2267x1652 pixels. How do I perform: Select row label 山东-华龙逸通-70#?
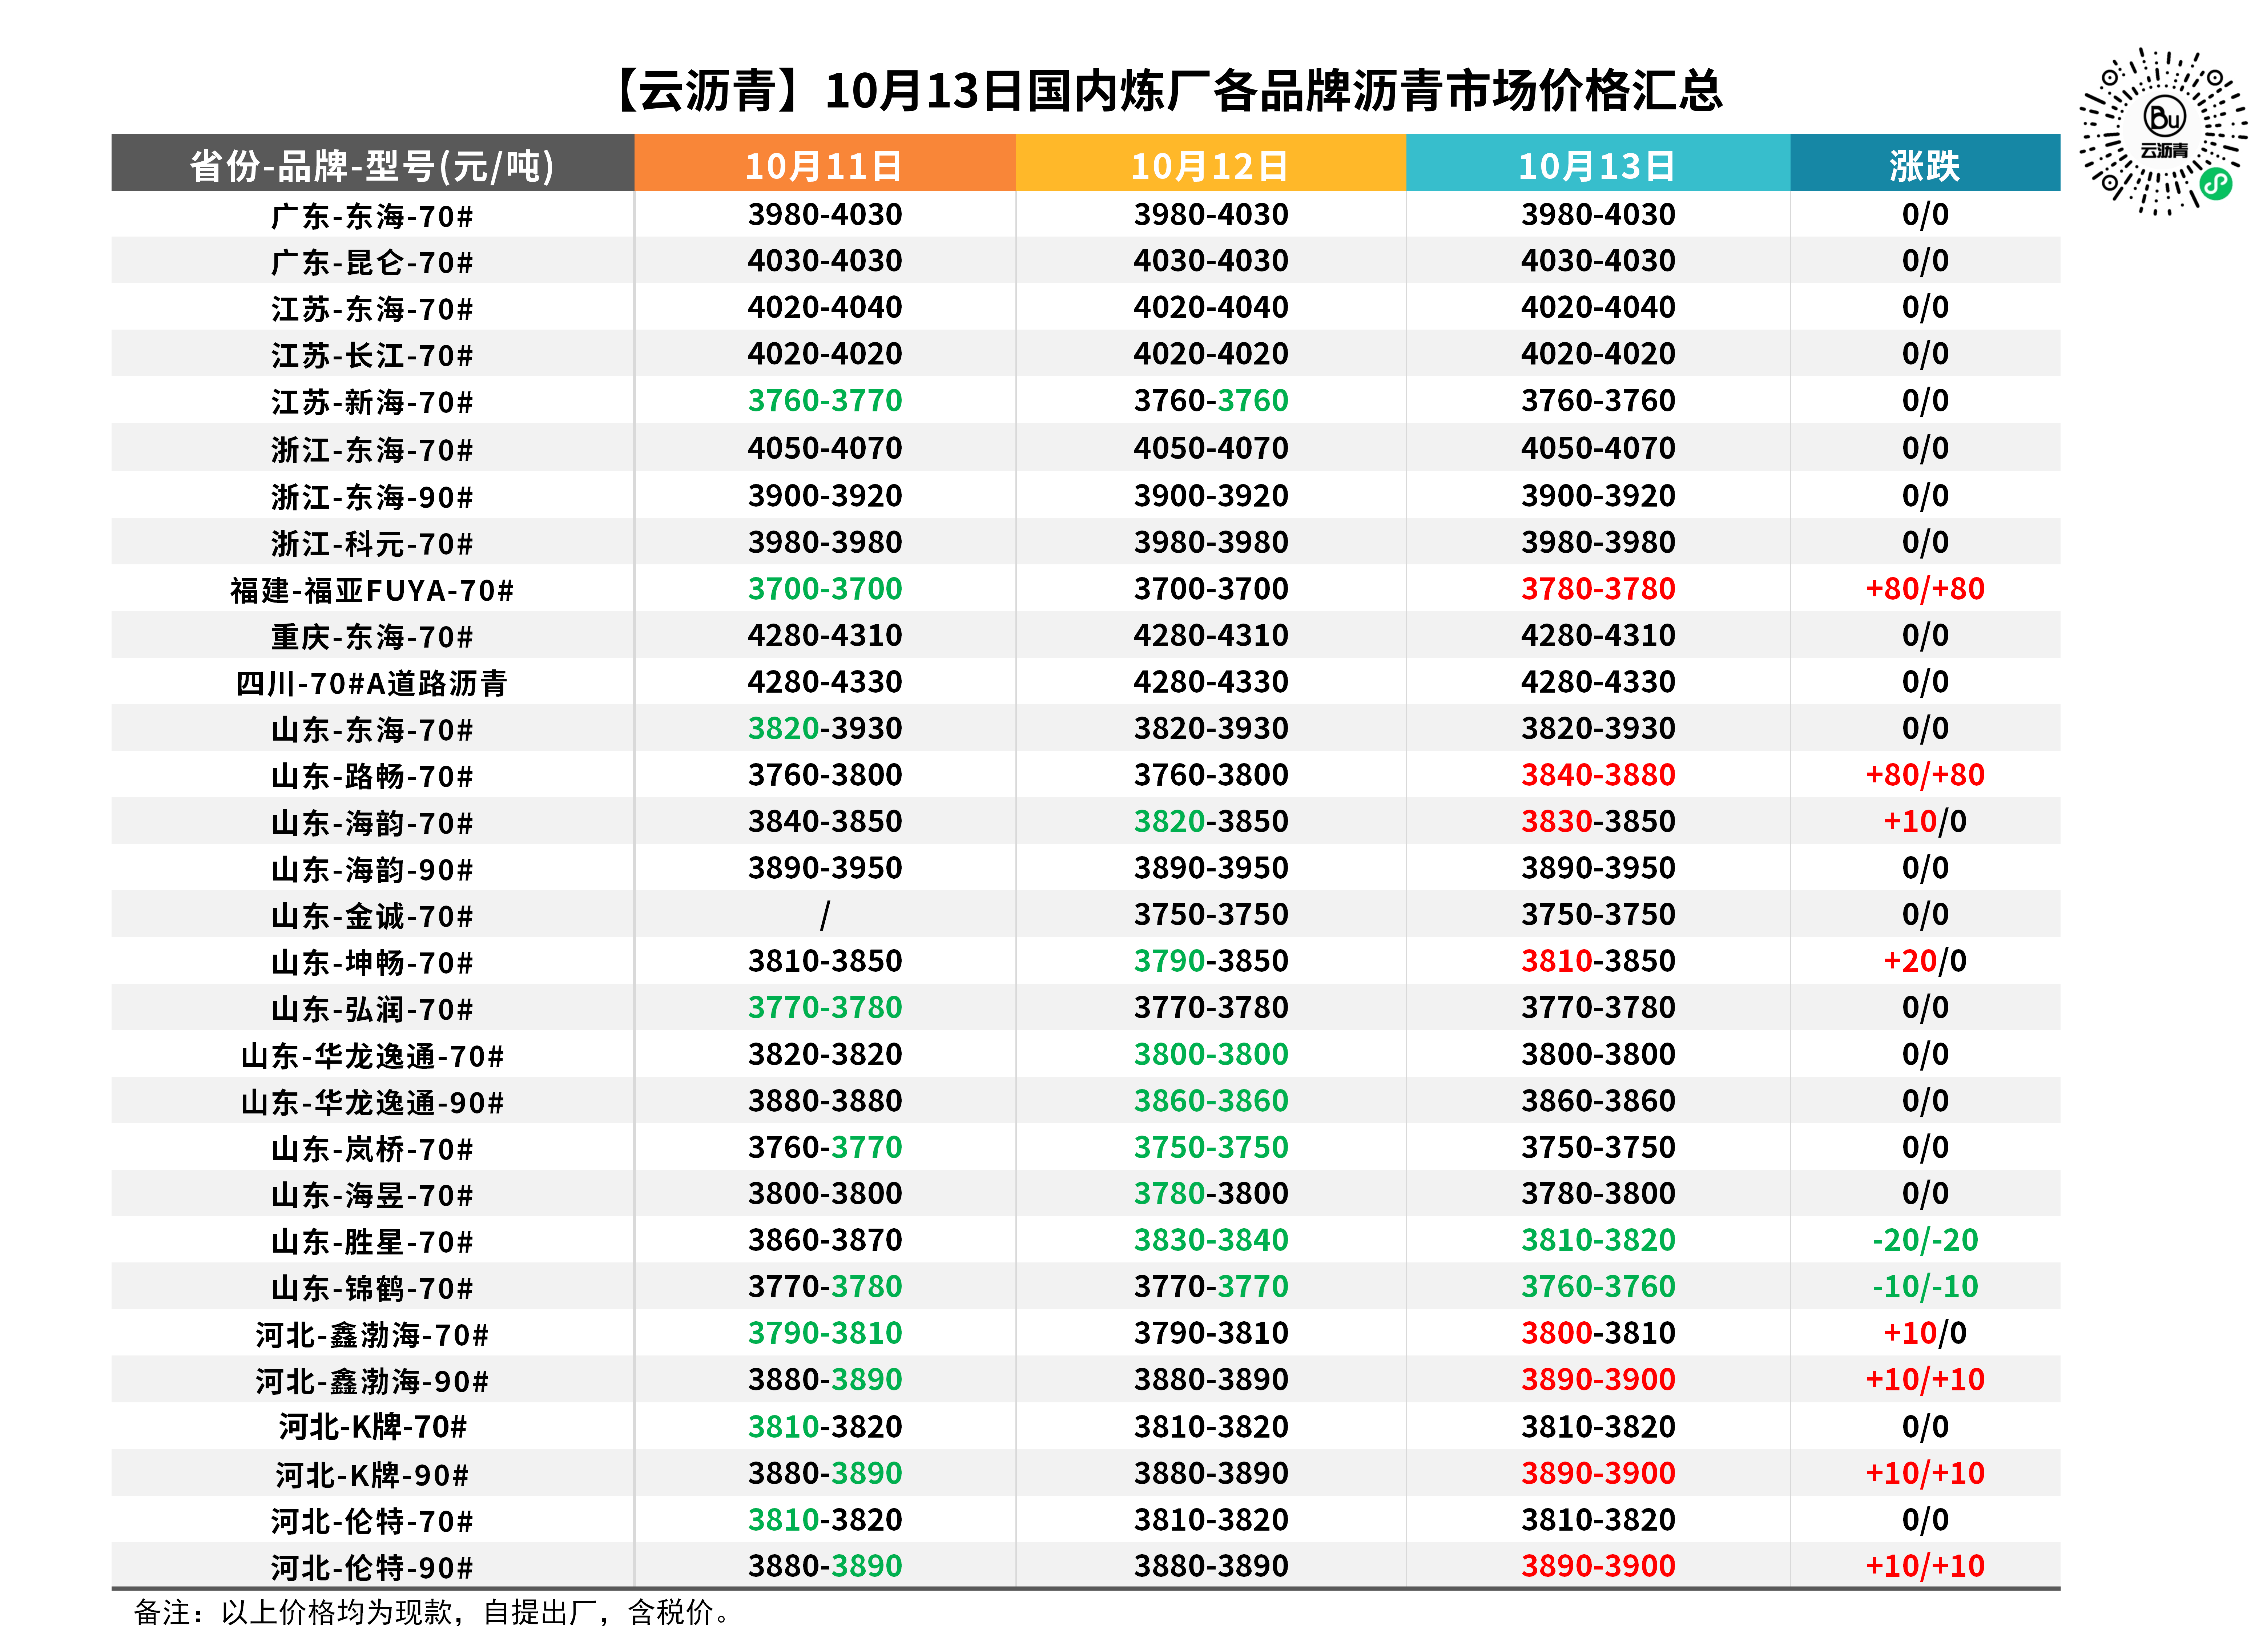coord(372,1056)
